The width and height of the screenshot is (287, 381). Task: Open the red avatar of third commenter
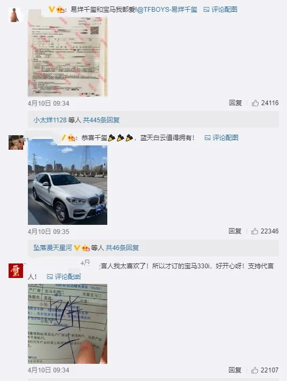click(16, 270)
